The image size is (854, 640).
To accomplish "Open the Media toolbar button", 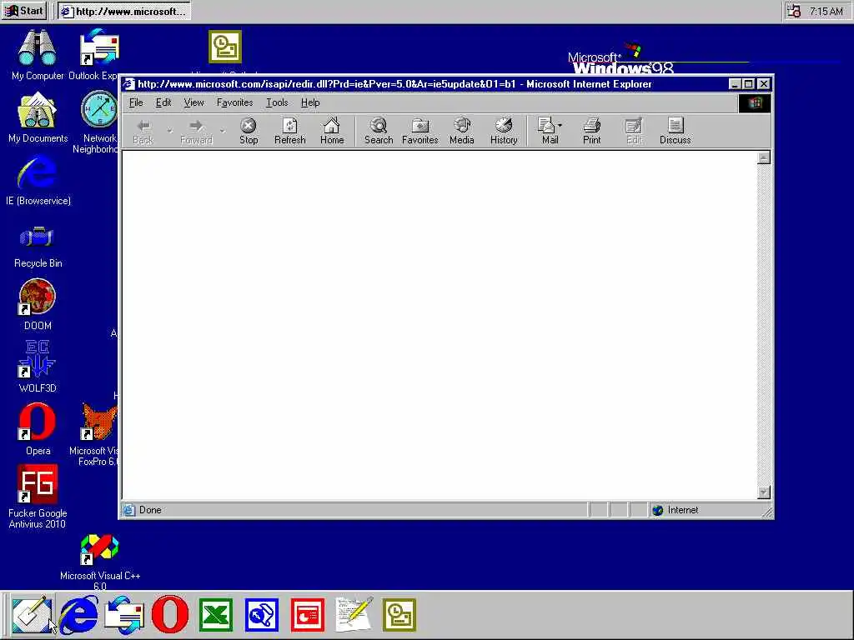I will point(462,132).
